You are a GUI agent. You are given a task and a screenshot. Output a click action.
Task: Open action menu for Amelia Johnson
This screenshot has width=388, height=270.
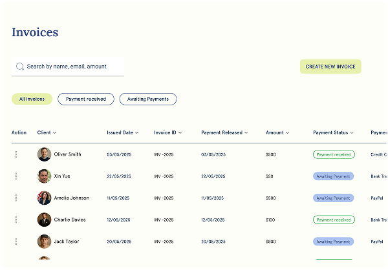click(x=16, y=198)
